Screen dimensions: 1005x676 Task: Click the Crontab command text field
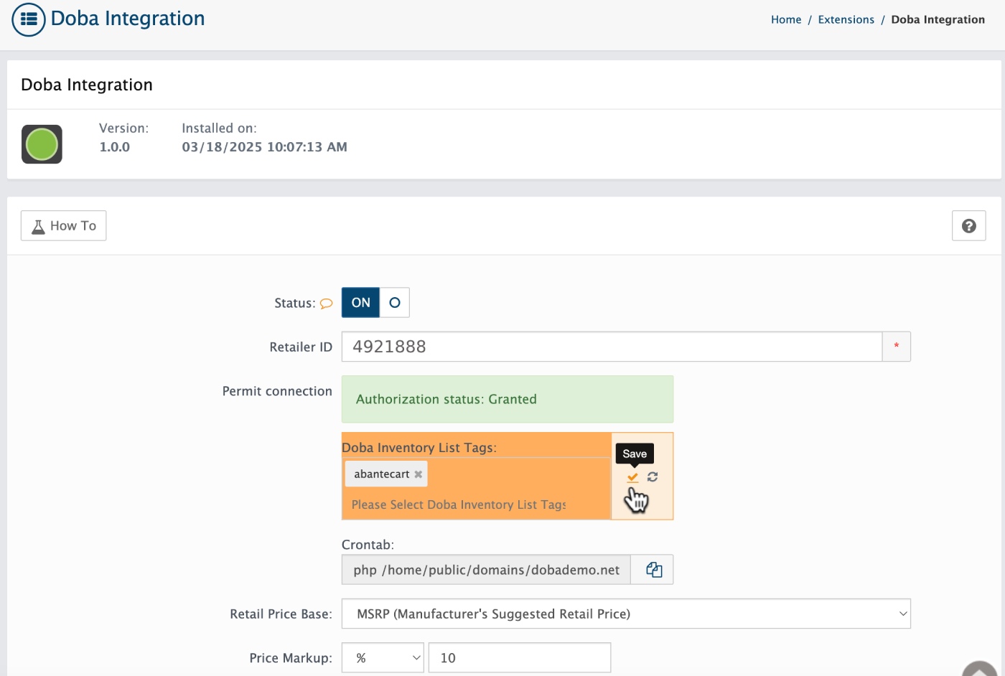click(486, 570)
